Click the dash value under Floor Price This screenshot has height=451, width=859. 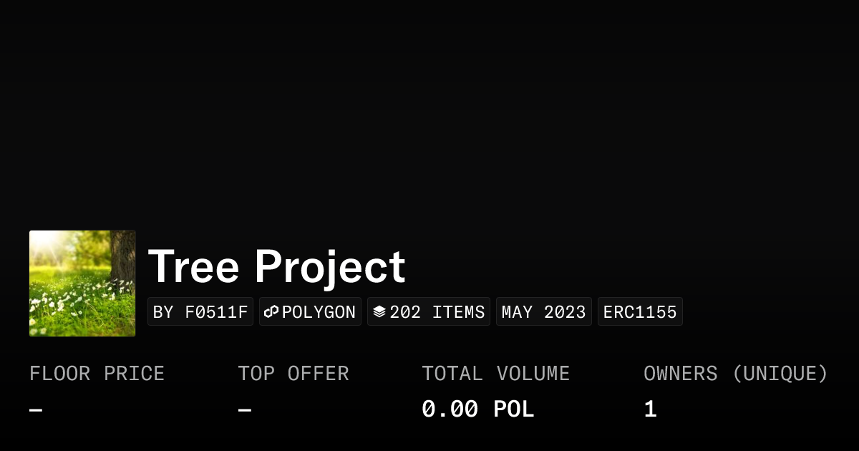click(x=36, y=410)
